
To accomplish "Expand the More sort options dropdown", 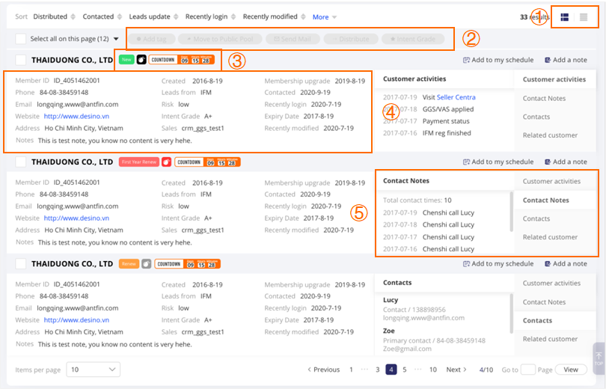I will pyautogui.click(x=325, y=17).
